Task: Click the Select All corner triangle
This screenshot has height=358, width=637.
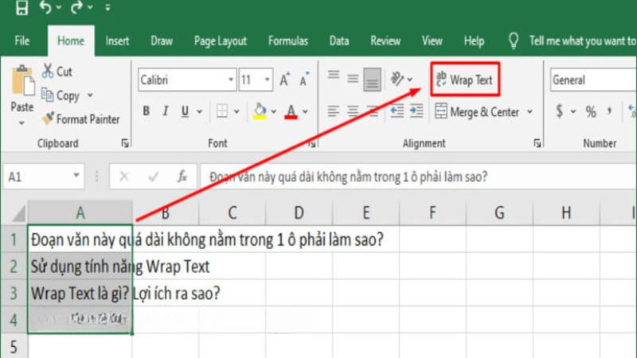Action: pos(18,213)
